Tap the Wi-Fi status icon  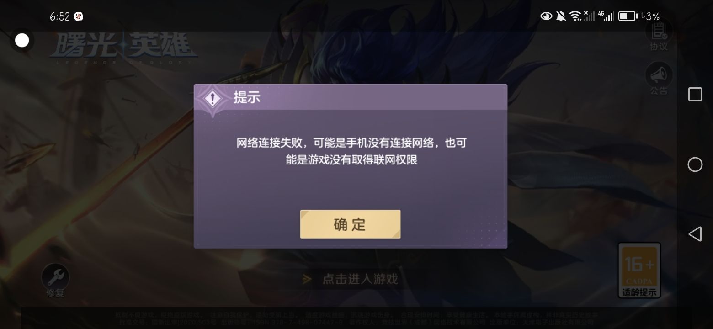pos(575,16)
